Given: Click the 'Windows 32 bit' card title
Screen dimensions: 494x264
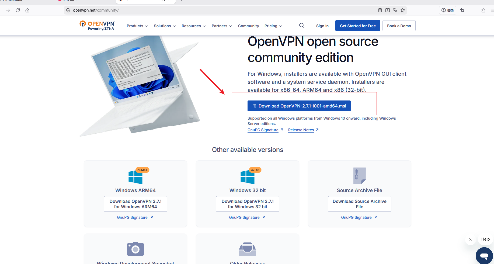Looking at the screenshot, I should tap(248, 190).
